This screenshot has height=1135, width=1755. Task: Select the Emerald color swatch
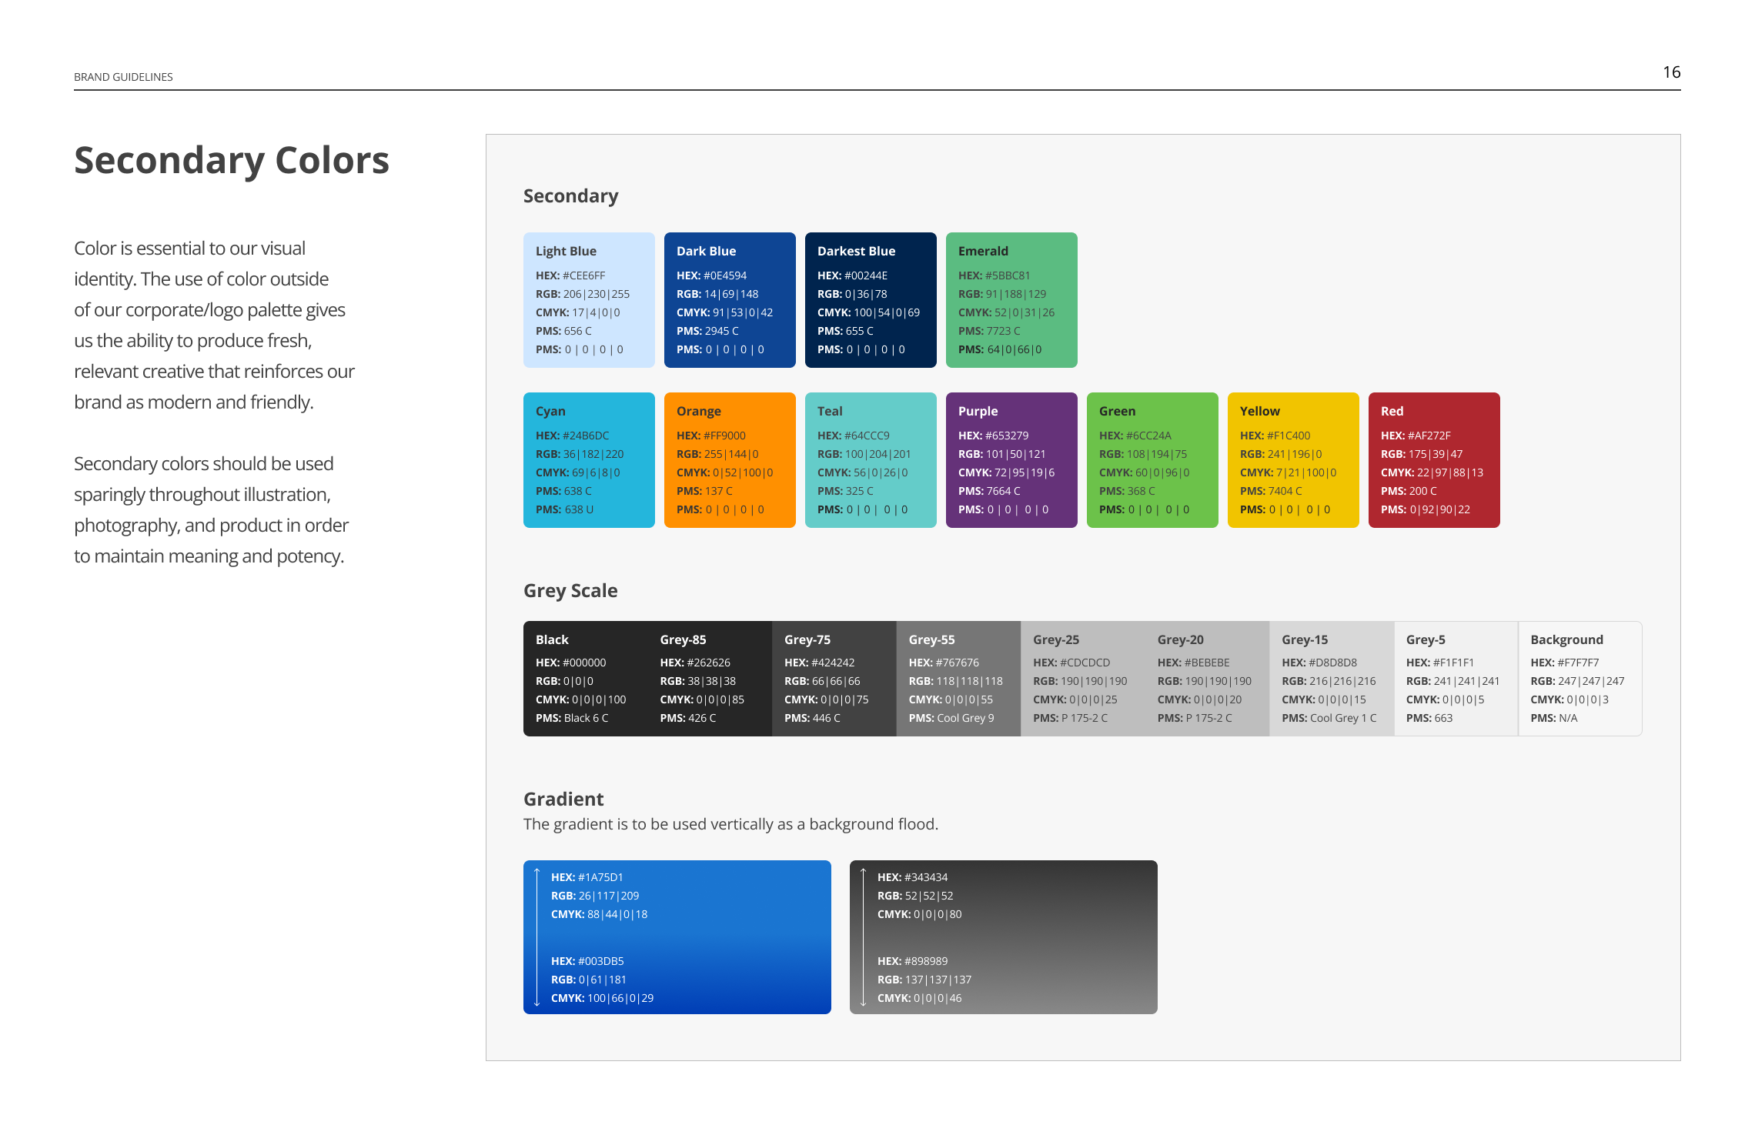tap(1011, 300)
